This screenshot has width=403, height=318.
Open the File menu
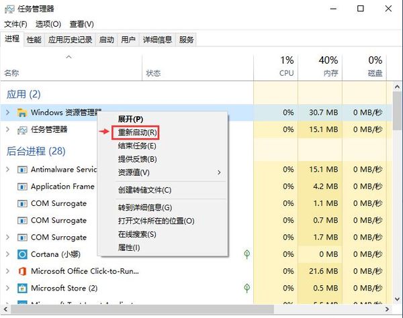click(x=15, y=24)
